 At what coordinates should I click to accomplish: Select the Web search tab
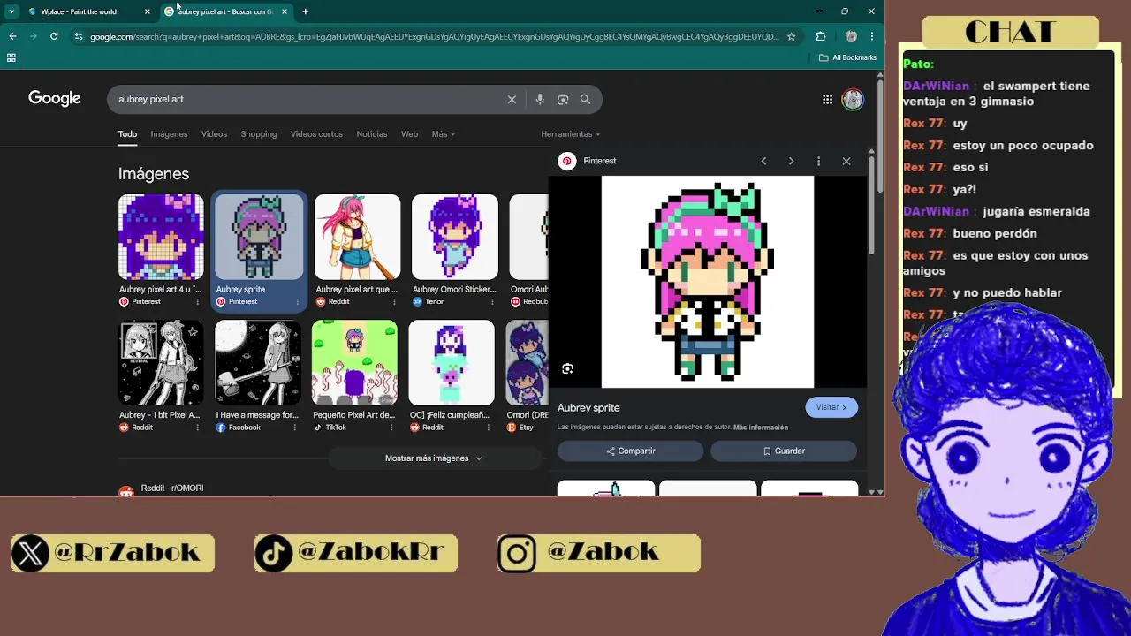click(409, 134)
